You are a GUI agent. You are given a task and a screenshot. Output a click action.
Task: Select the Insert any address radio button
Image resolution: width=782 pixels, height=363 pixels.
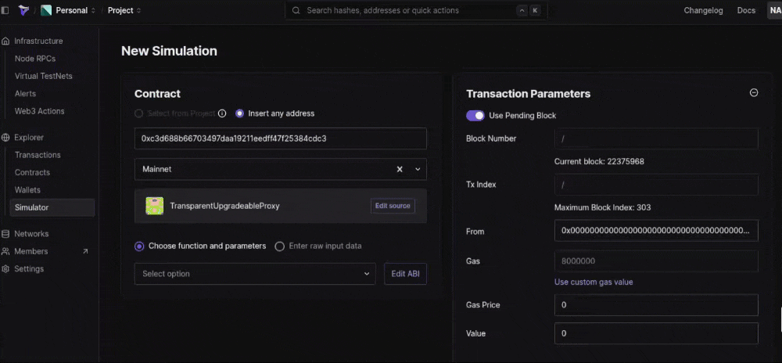(x=240, y=113)
